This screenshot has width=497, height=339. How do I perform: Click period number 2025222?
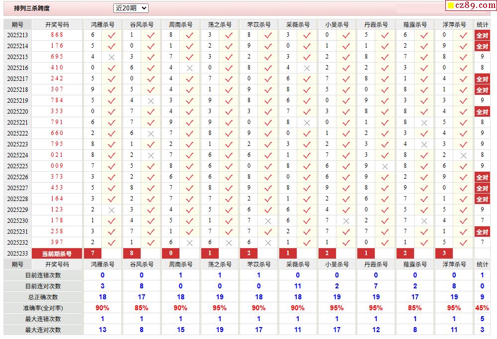17,134
